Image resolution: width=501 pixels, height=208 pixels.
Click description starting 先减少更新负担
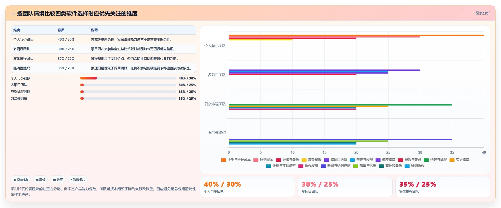(x=132, y=39)
